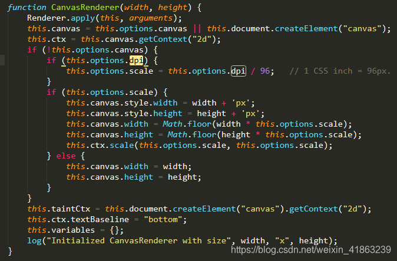The image size is (397, 261).
Task: Click the 'px' string in style.height line
Action: pos(250,113)
